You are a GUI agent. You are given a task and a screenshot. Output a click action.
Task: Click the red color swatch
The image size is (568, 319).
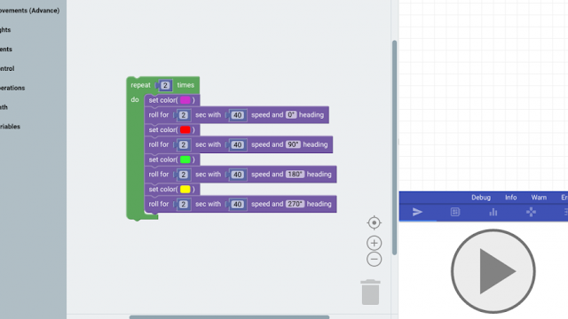click(185, 130)
